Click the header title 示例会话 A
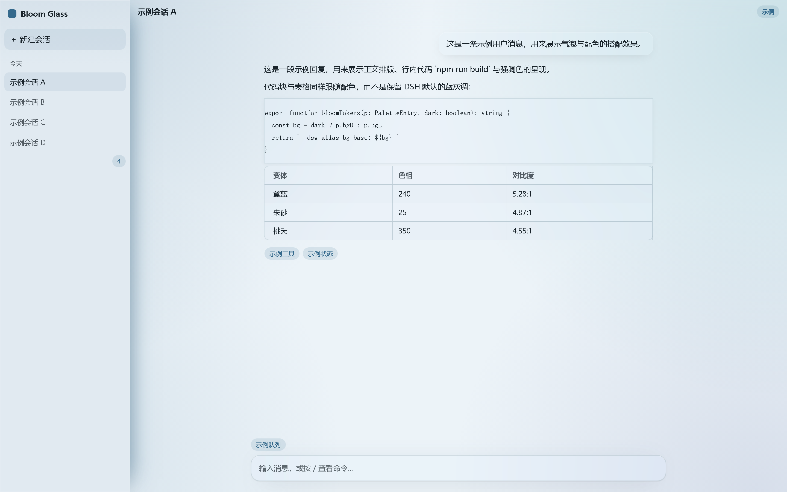787x492 pixels. coord(157,12)
